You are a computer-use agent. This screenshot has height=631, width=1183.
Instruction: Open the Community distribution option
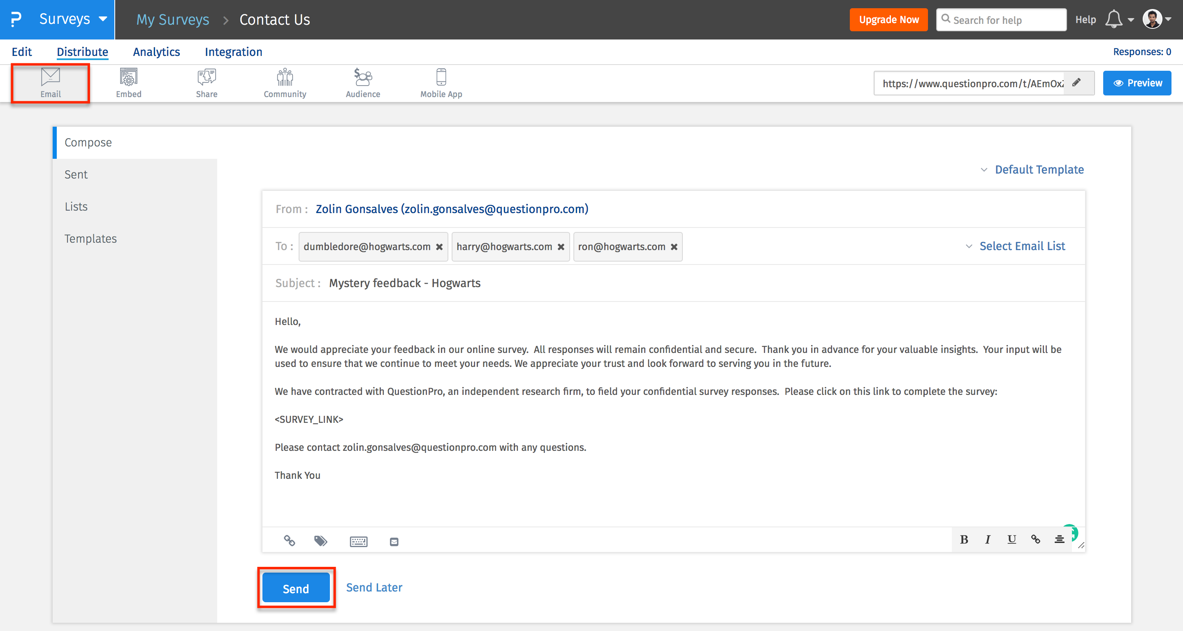click(x=285, y=83)
